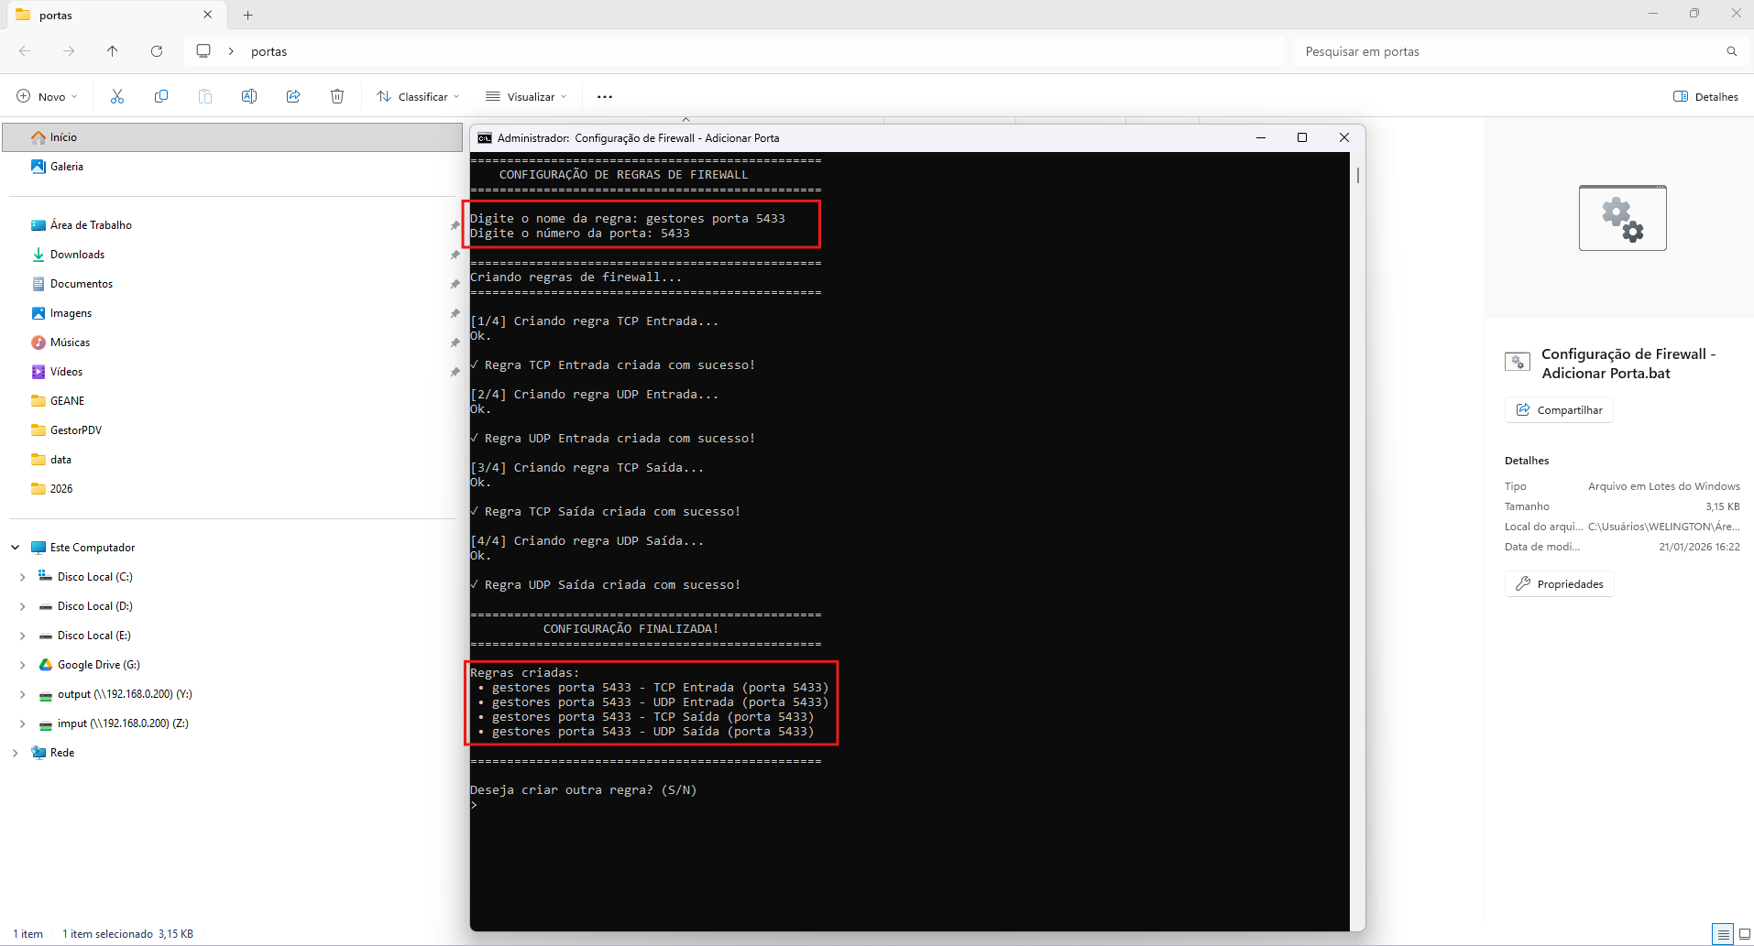This screenshot has height=946, width=1754.
Task: Click the Rename icon in toolbar
Action: [x=249, y=96]
